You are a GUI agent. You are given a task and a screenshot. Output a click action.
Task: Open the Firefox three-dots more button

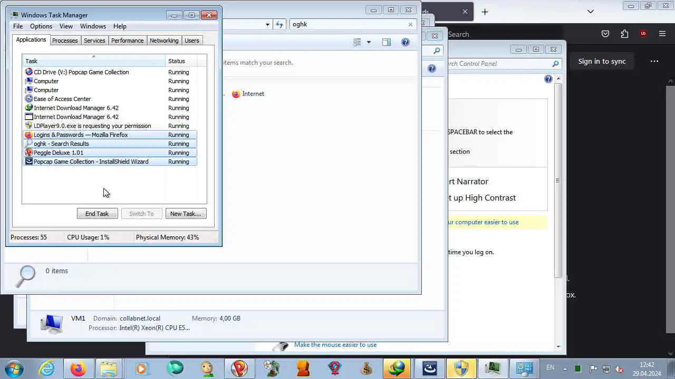click(x=654, y=61)
